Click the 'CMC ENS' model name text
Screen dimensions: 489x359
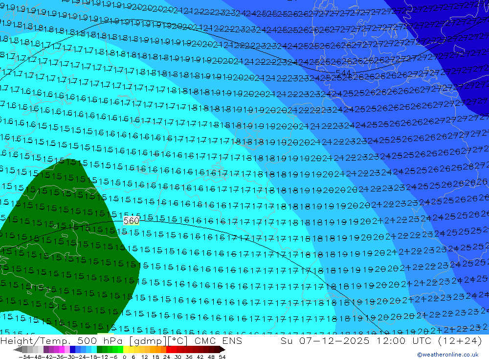218,341
